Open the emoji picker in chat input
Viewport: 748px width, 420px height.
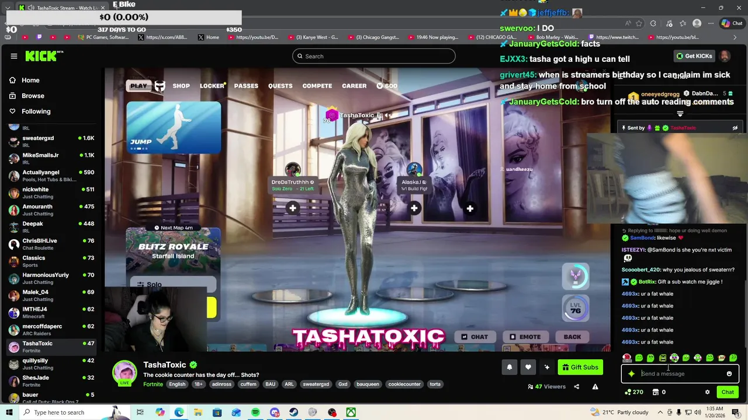(x=729, y=374)
